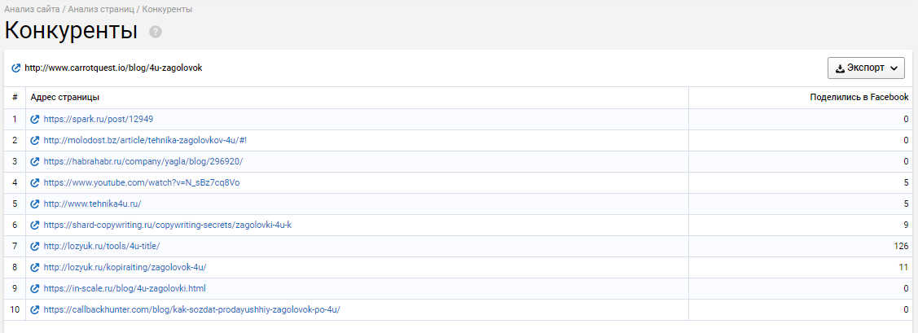Click the Конкуренты page heading
Image resolution: width=918 pixels, height=333 pixels.
71,31
